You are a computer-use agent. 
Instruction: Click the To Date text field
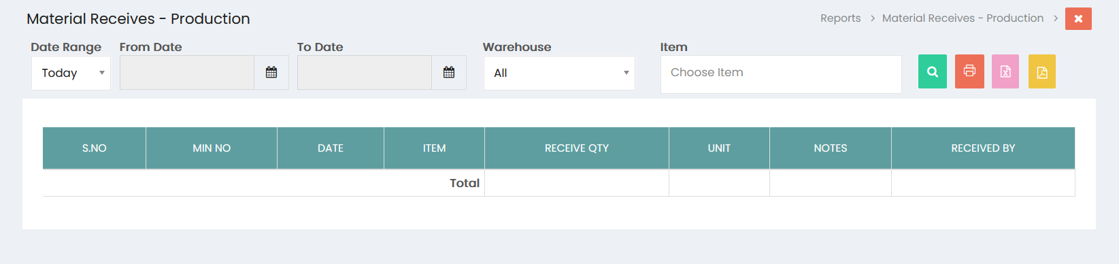point(365,72)
